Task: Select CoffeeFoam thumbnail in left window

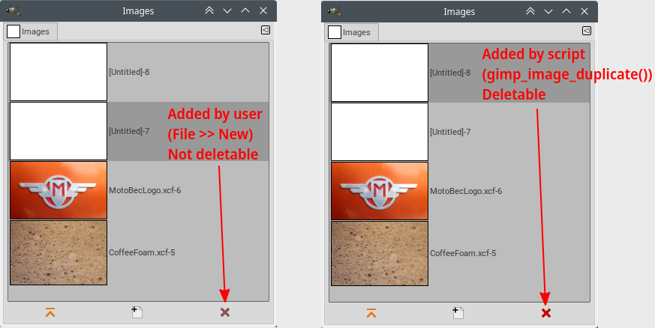Action: 59,252
